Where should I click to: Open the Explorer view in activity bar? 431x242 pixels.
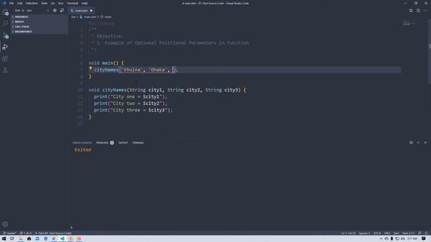pyautogui.click(x=5, y=12)
